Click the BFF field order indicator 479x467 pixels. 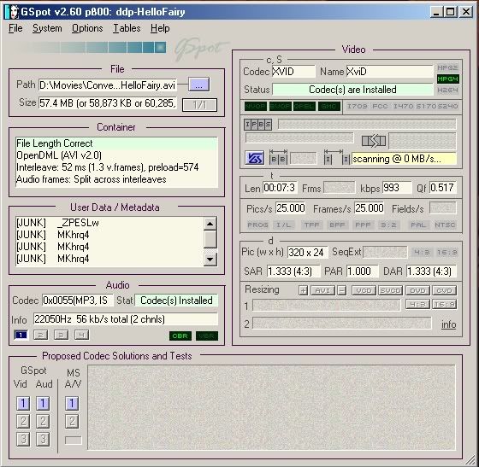[337, 225]
